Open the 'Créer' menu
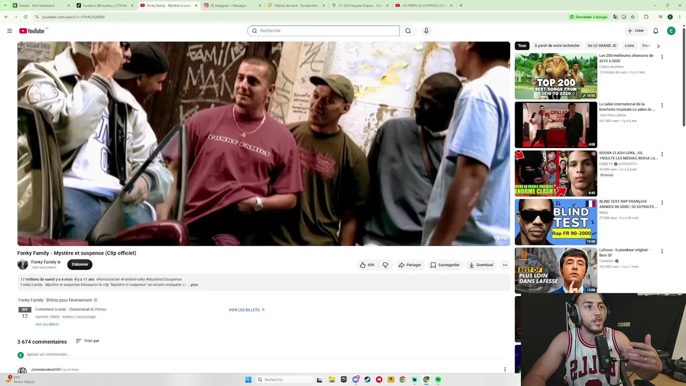 (x=636, y=31)
